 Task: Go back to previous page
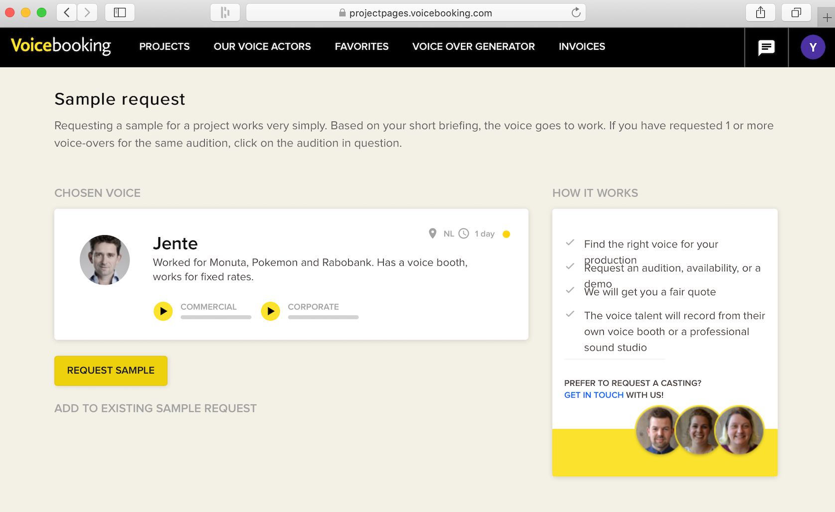tap(67, 13)
